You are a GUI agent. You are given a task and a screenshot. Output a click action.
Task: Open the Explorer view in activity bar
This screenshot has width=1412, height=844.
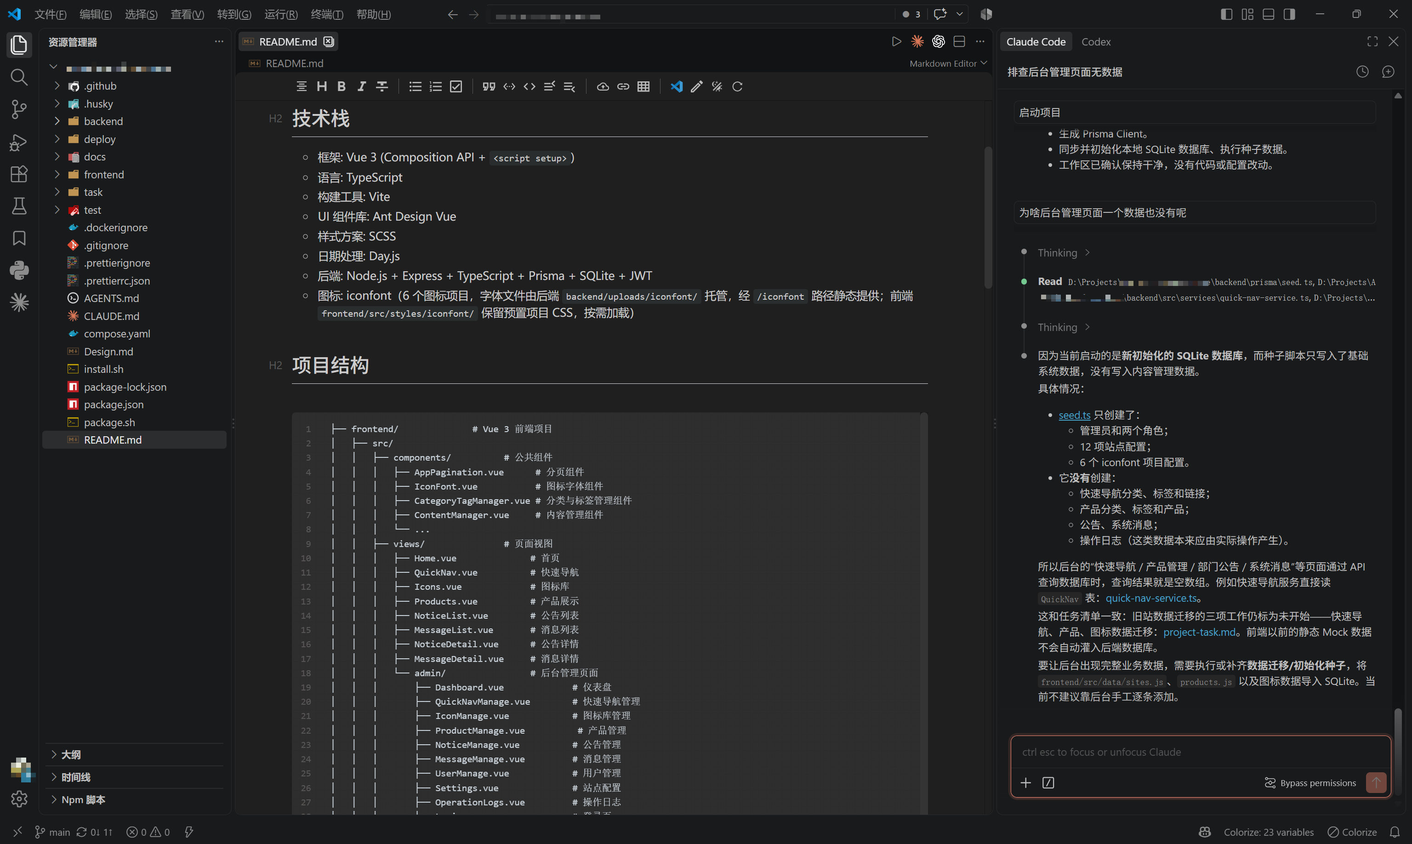tap(19, 45)
